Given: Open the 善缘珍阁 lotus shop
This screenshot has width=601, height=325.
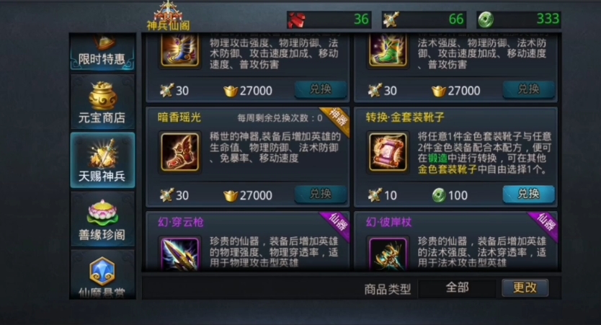Looking at the screenshot, I should [102, 219].
